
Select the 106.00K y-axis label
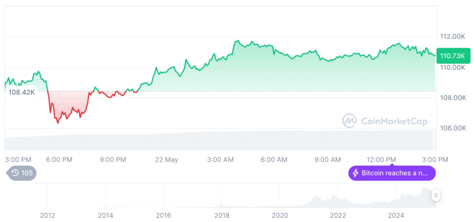click(452, 128)
